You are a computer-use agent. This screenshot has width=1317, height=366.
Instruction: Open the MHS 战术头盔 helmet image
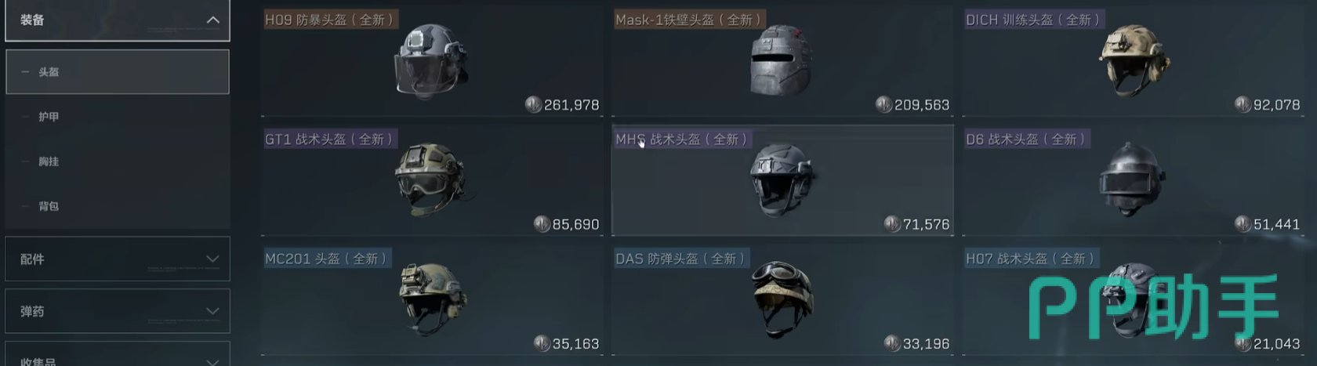(782, 180)
